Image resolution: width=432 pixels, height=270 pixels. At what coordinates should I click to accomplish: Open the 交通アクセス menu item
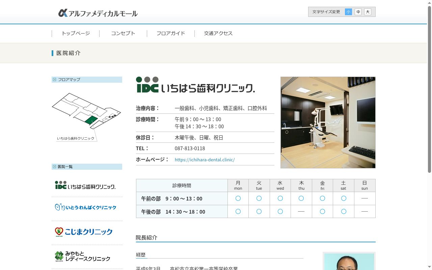(218, 33)
